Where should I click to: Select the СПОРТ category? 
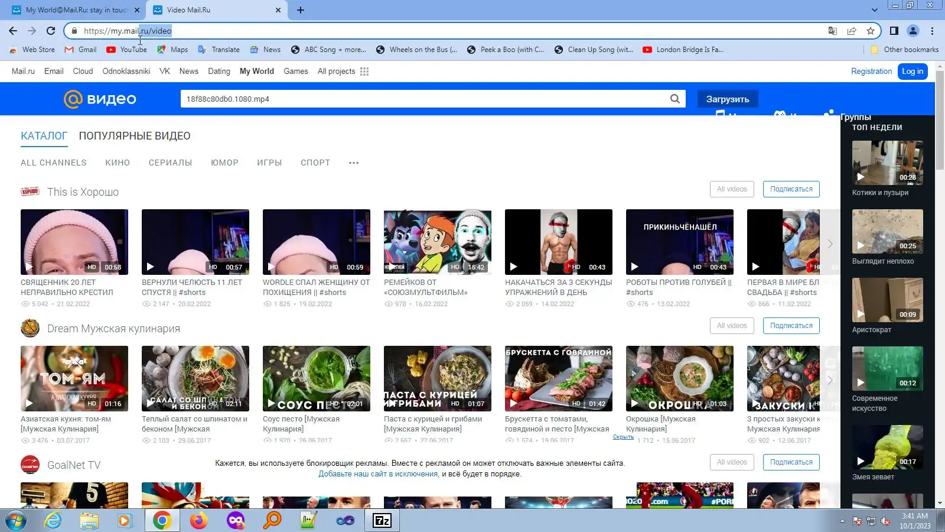tap(315, 163)
